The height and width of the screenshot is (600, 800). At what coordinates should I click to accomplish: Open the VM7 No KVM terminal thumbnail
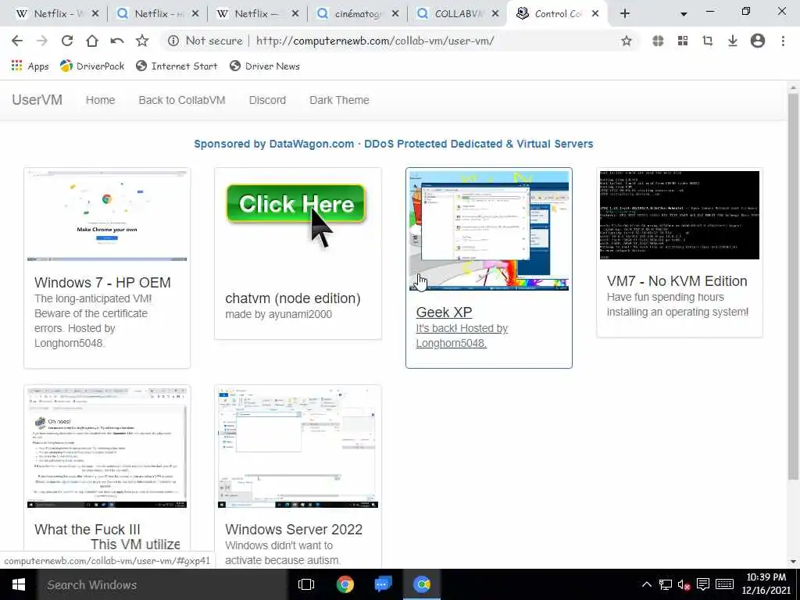tap(680, 215)
